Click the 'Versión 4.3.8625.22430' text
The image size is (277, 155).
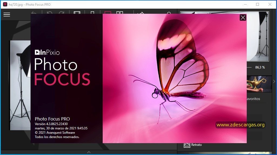tap(51, 124)
